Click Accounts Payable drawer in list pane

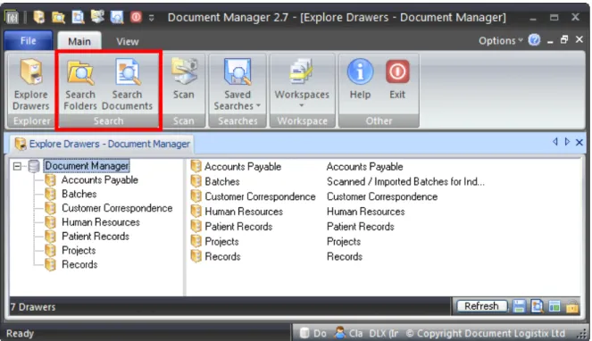coord(242,167)
